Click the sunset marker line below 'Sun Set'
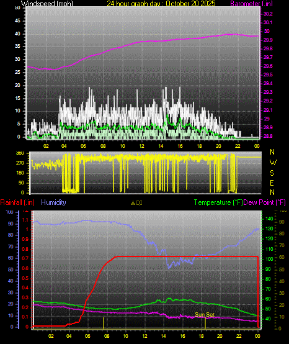This screenshot has width=289, height=344. [205, 323]
